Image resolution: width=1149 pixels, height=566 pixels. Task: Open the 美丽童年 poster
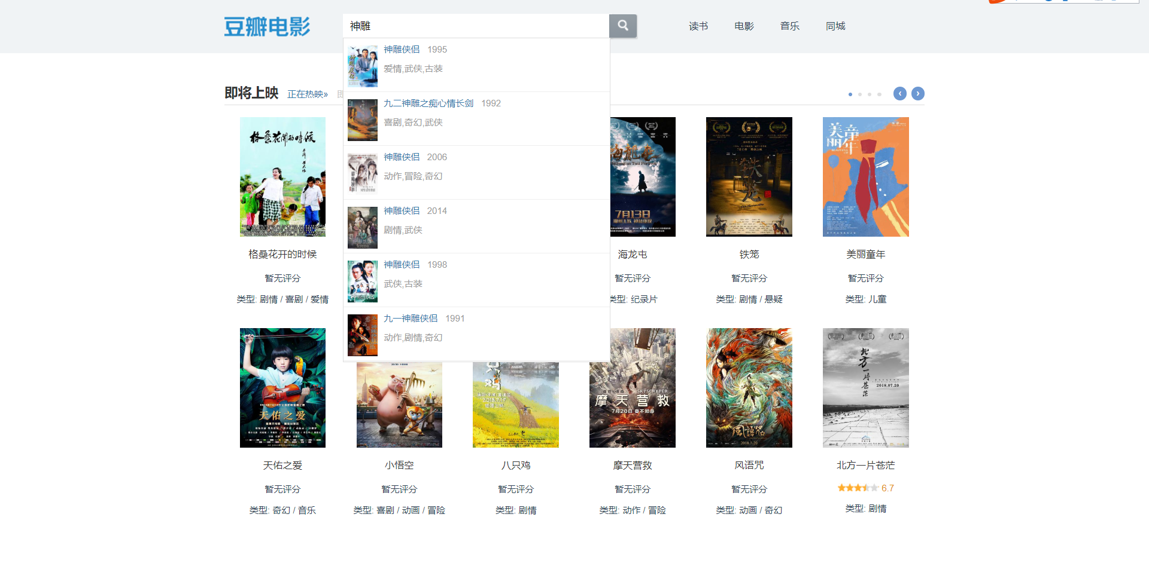[866, 177]
